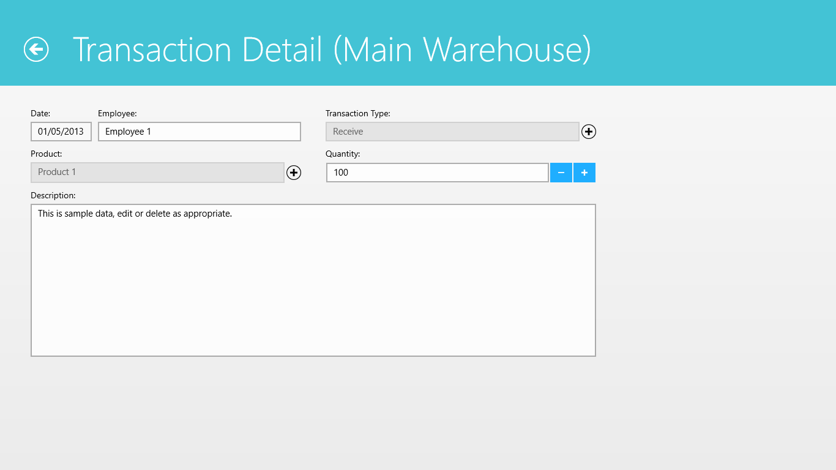Image resolution: width=836 pixels, height=470 pixels.
Task: Click the "Product:" label
Action: point(47,154)
